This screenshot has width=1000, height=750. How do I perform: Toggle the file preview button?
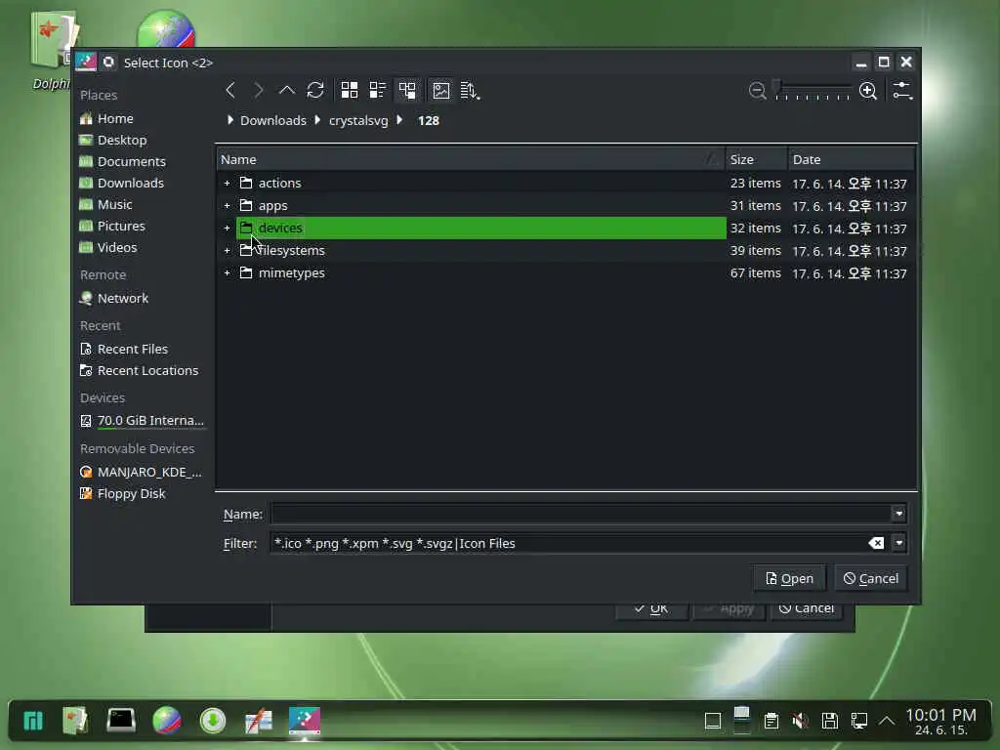tap(440, 90)
